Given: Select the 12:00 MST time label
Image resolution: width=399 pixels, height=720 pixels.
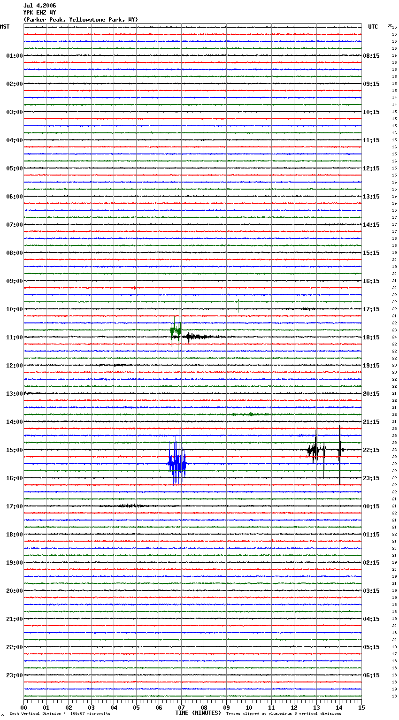Looking at the screenshot, I should pyautogui.click(x=15, y=366).
